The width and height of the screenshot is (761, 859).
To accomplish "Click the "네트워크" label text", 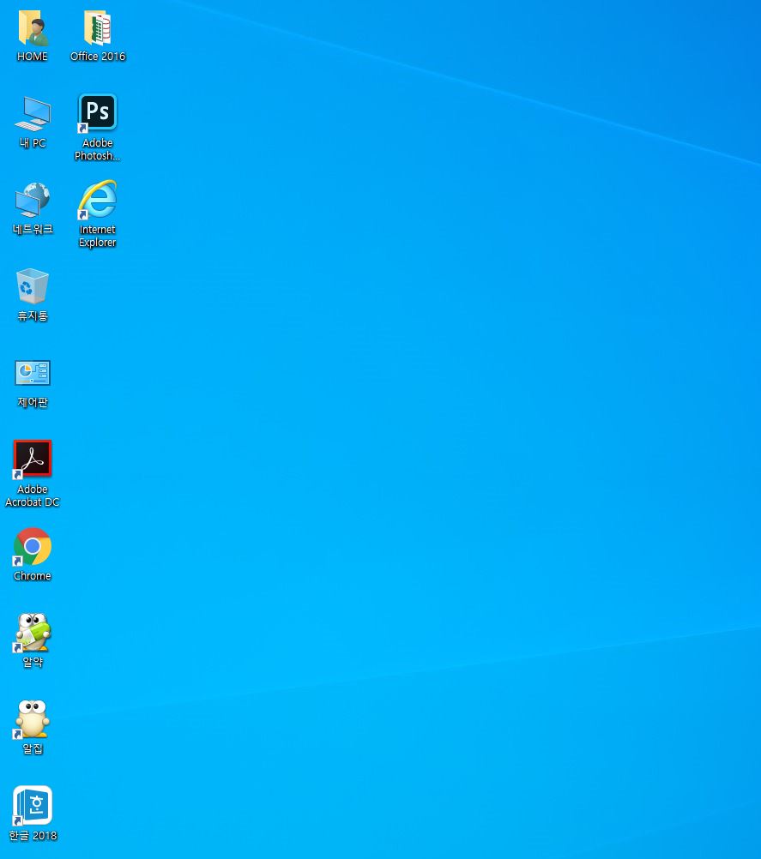I will click(33, 230).
